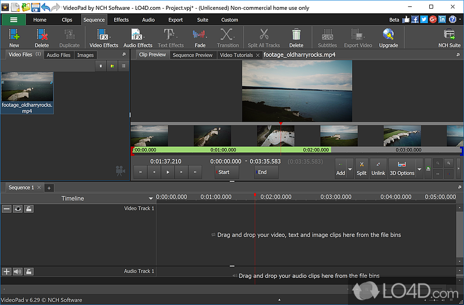Click the Upgrade icon
464x305 pixels.
389,38
